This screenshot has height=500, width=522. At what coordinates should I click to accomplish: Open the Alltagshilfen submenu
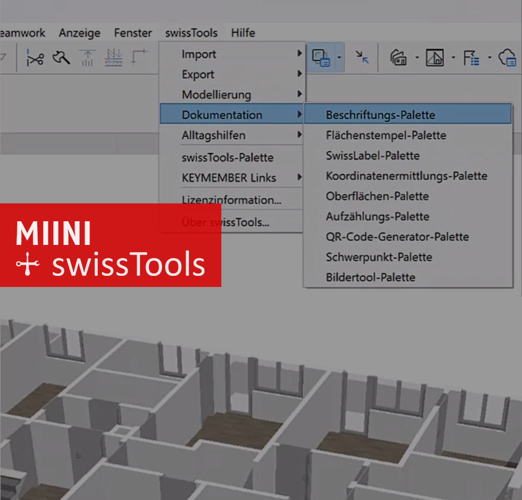coord(232,135)
